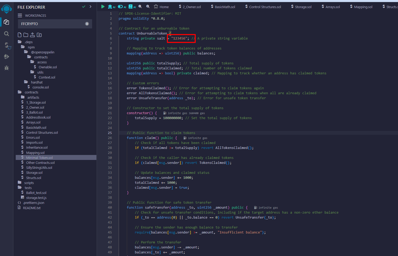Switch to the Storage.sol editor tab
The height and width of the screenshot is (256, 398).
[x=301, y=7]
